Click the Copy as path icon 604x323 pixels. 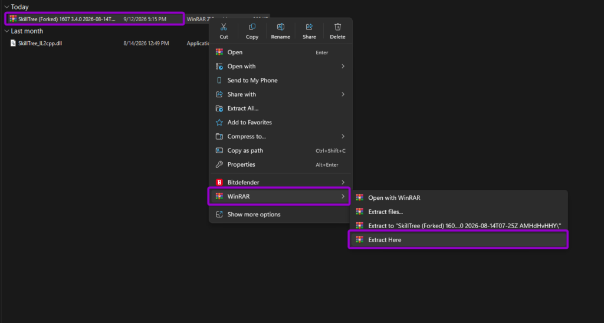click(x=219, y=150)
